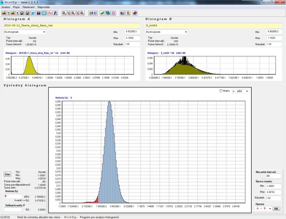The width and height of the screenshot is (286, 219).
Task: Expand the y ... pf(z) dropdown
Action: point(247,91)
